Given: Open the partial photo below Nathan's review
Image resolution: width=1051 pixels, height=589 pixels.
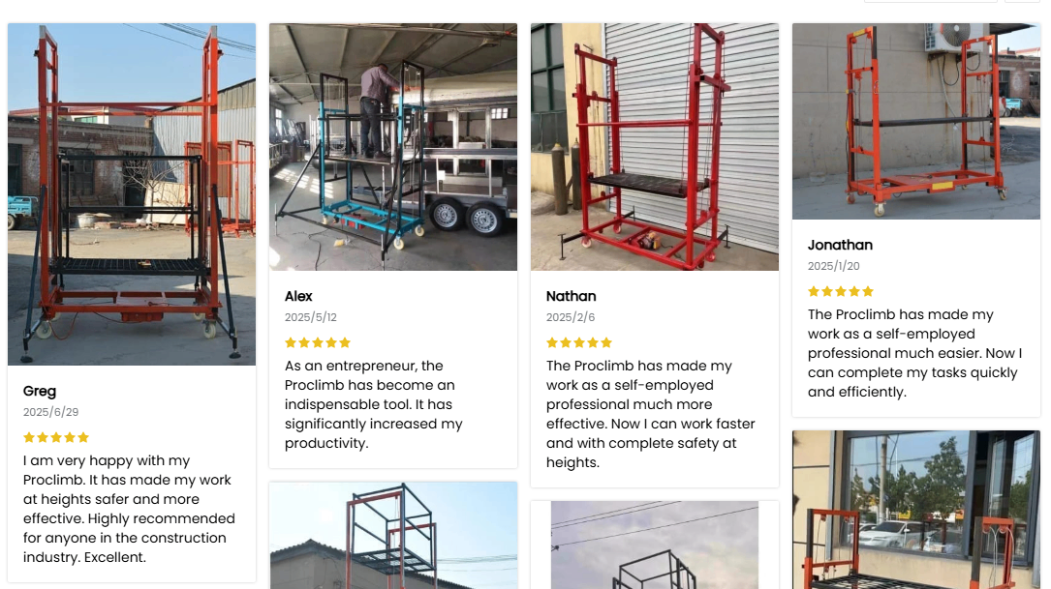Looking at the screenshot, I should (655, 545).
